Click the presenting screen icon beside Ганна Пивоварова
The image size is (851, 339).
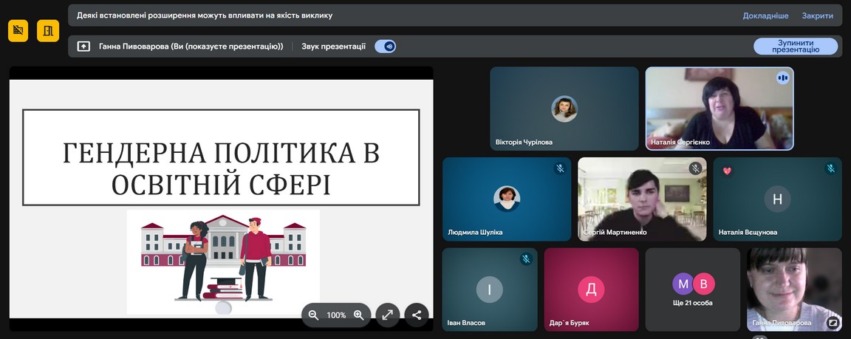coord(83,47)
